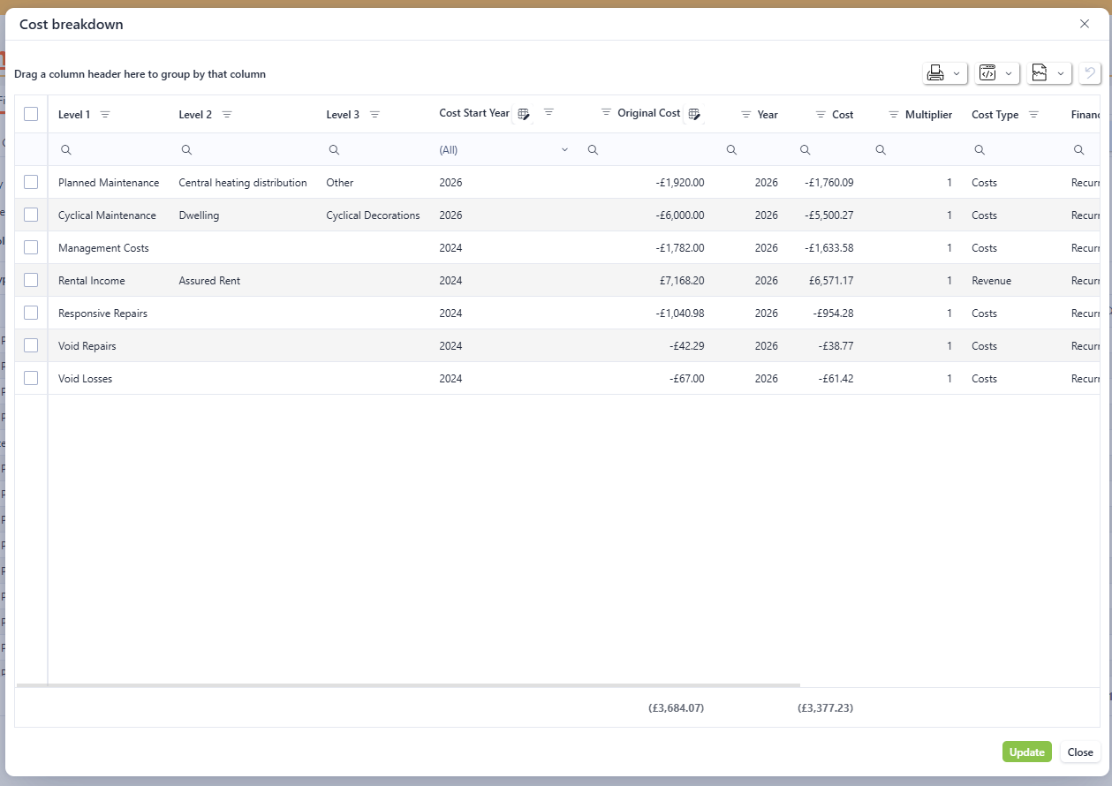This screenshot has width=1112, height=786.
Task: Click the Close button at bottom right
Action: pyautogui.click(x=1079, y=752)
